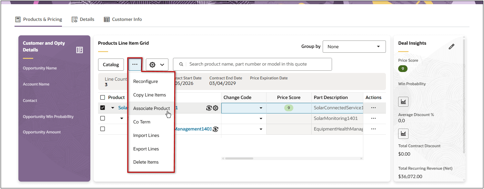Toggle the select-all Product header checkbox
The height and width of the screenshot is (189, 484).
(x=103, y=97)
